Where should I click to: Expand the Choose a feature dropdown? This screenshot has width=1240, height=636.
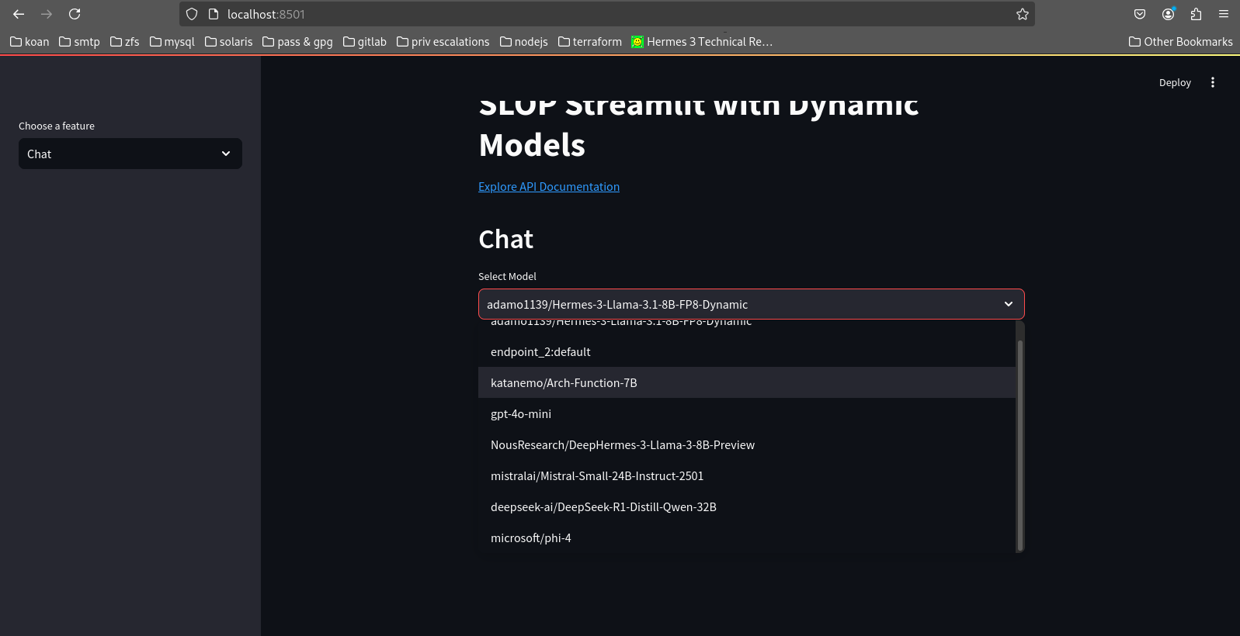pyautogui.click(x=130, y=154)
